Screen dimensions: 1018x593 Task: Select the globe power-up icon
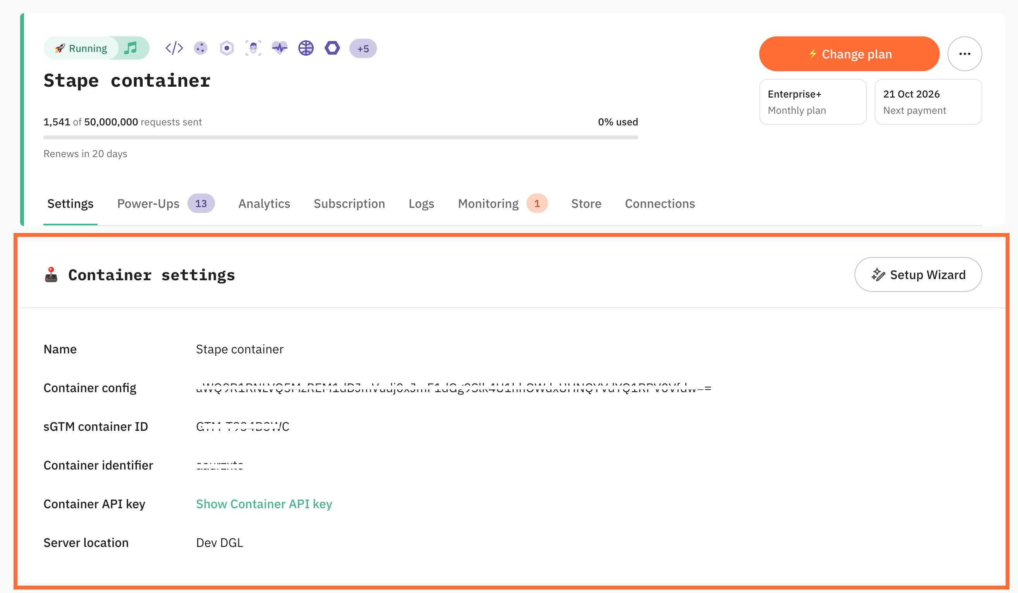(x=306, y=48)
